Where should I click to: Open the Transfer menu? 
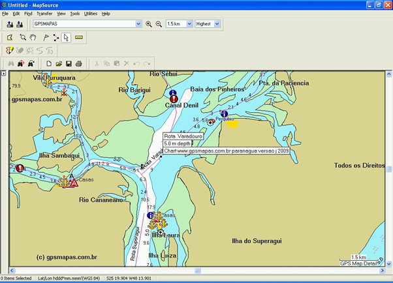(x=44, y=13)
